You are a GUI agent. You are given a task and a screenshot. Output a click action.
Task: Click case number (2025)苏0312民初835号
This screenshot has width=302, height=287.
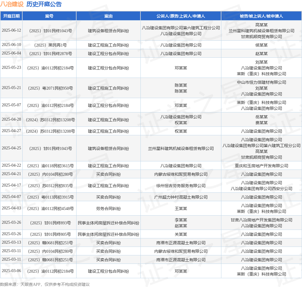[50, 186]
